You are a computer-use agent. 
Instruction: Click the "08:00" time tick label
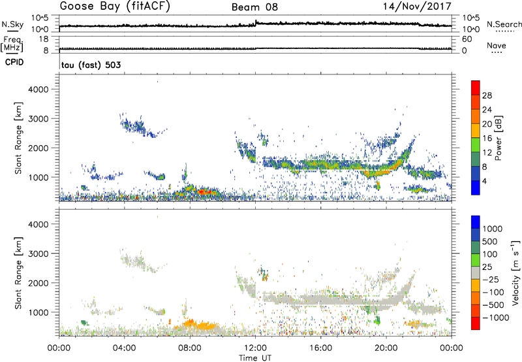(x=190, y=348)
